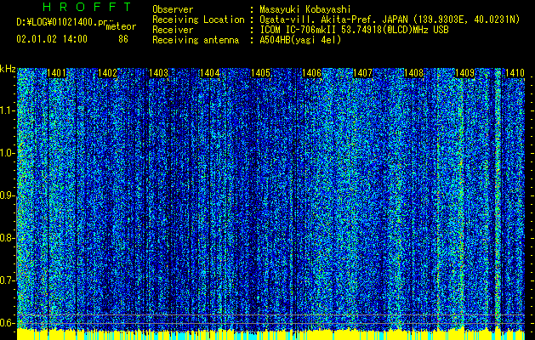Click the 1409 time marker
This screenshot has height=340, width=535.
(464, 73)
